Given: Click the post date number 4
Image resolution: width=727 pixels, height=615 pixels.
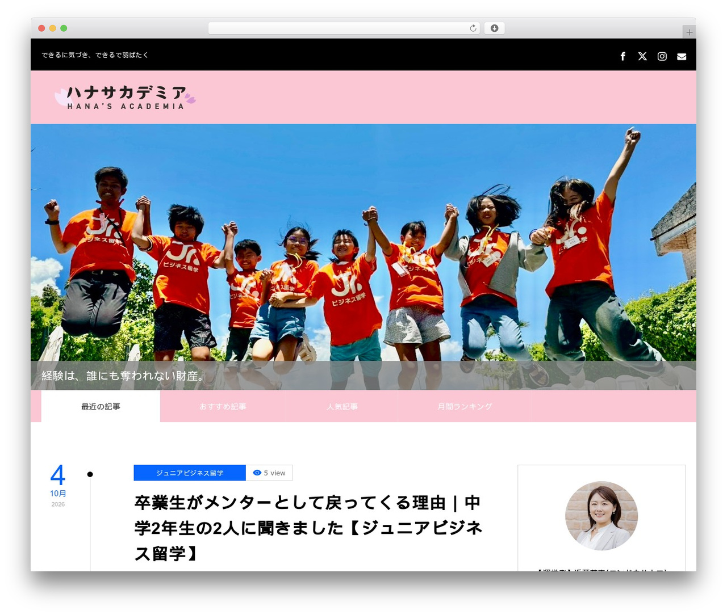Looking at the screenshot, I should point(58,475).
